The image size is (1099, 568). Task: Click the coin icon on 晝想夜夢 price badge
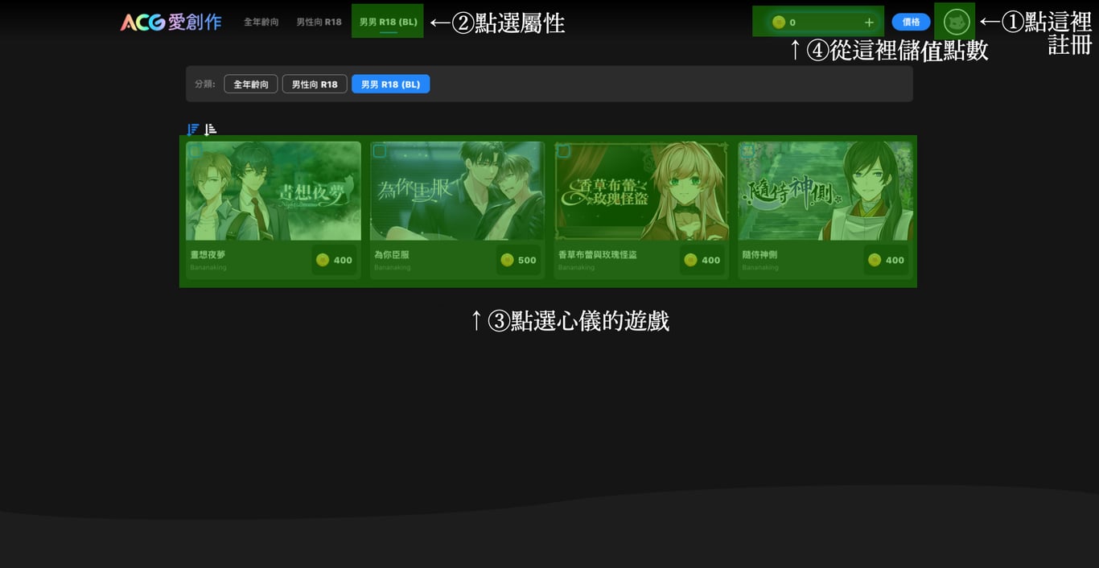(x=323, y=260)
